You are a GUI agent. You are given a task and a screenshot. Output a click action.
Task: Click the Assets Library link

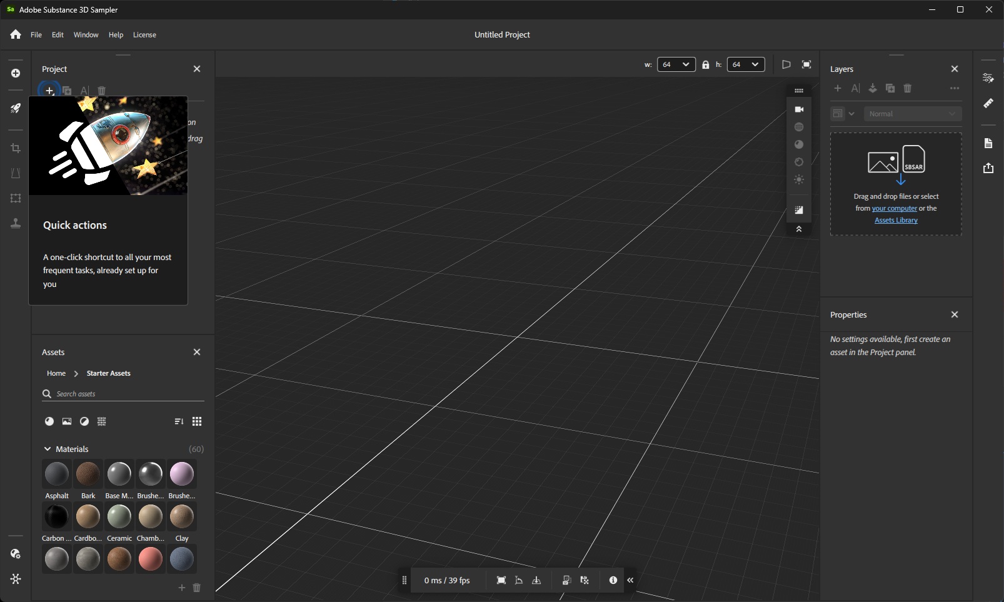coord(895,220)
